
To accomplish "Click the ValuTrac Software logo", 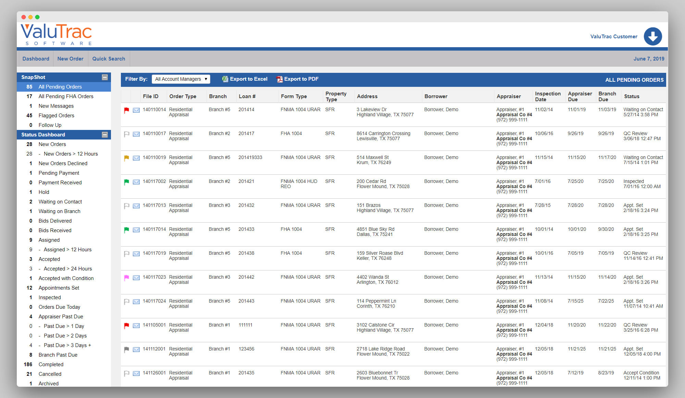I will (56, 34).
